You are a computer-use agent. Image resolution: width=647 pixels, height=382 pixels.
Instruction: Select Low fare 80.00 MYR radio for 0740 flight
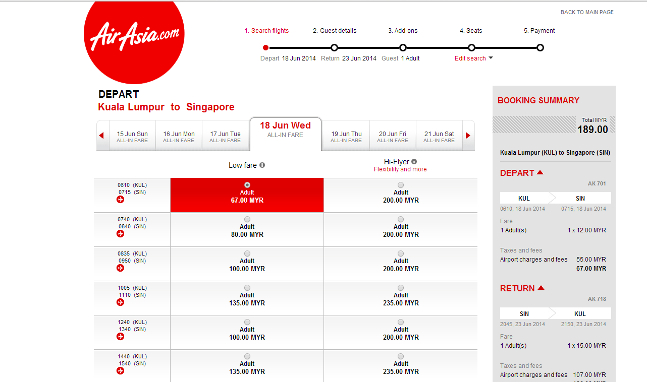point(247,219)
